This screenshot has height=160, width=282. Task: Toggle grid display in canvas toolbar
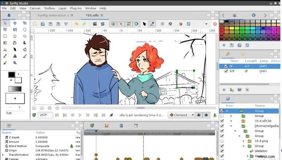163,24
